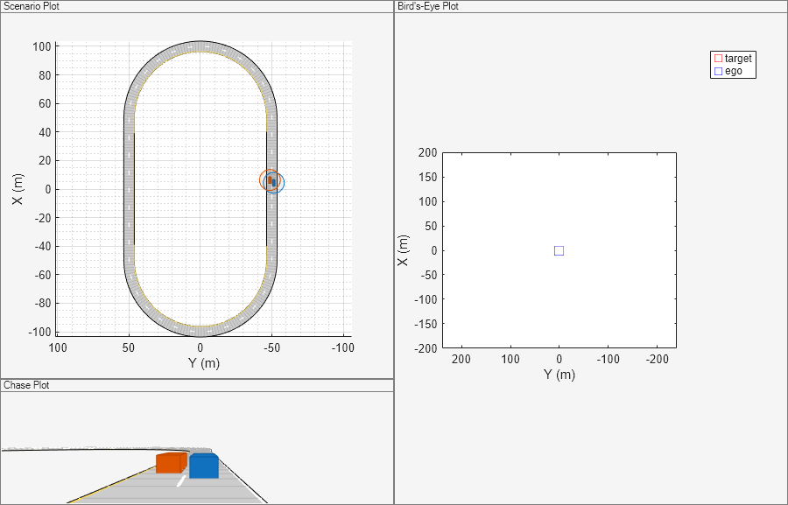
Task: Click the blue ego square marker
Action: click(559, 250)
